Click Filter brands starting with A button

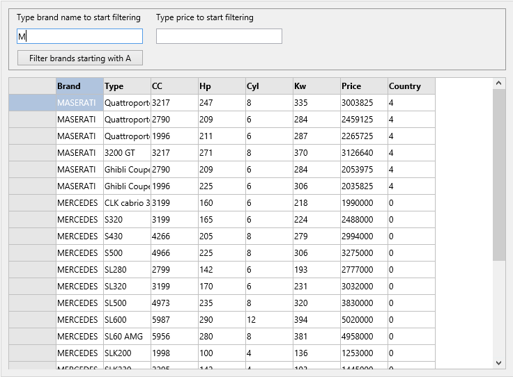(80, 58)
